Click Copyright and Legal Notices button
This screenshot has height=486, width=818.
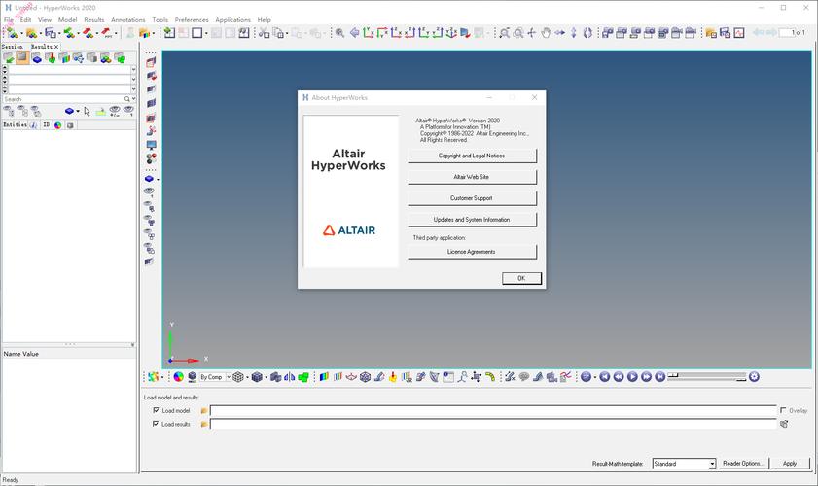472,156
